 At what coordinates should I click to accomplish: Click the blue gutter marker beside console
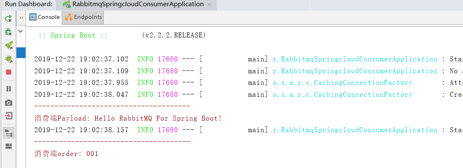[x=21, y=52]
